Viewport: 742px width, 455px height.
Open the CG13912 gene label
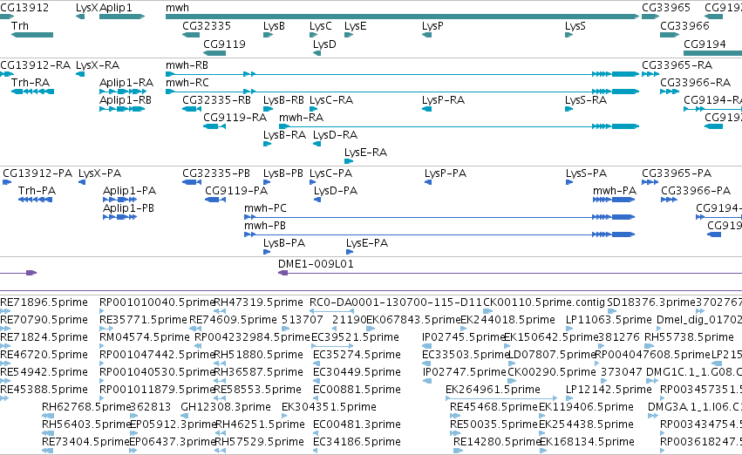point(24,8)
